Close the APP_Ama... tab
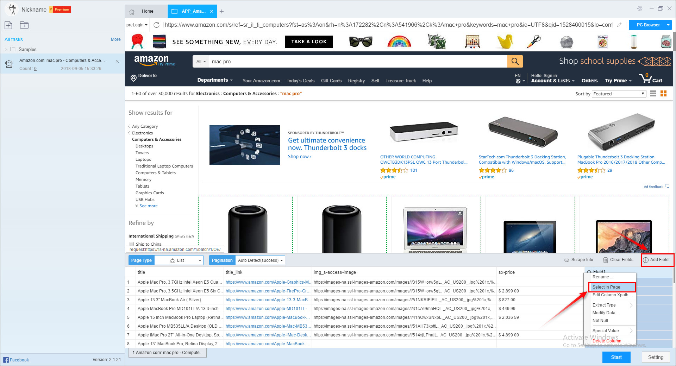 (212, 11)
